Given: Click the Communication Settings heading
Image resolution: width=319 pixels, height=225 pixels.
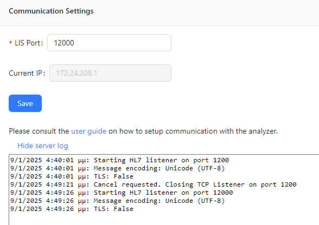Looking at the screenshot, I should 51,11.
